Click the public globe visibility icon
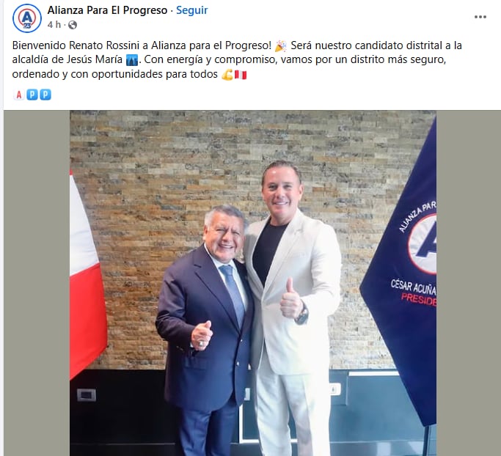 coord(73,25)
